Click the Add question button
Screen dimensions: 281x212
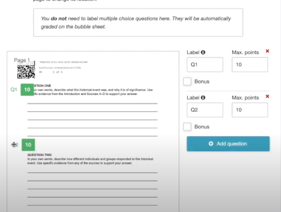(x=228, y=144)
